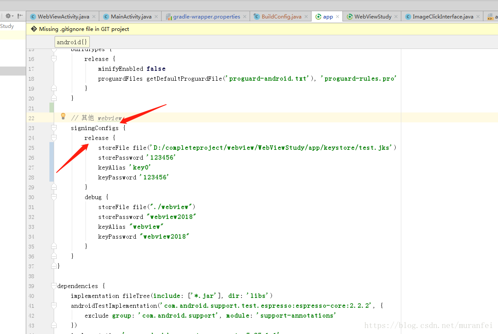Click line number 22 in the gutter
This screenshot has width=498, height=334.
(31, 118)
